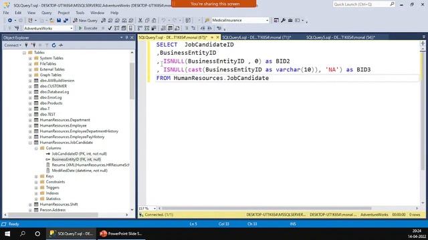The width and height of the screenshot is (428, 240).
Task: Select the dbo.Products table
Action: (51, 103)
